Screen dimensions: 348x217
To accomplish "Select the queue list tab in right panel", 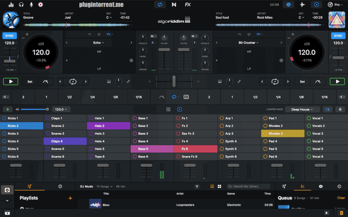I will click(302, 186).
